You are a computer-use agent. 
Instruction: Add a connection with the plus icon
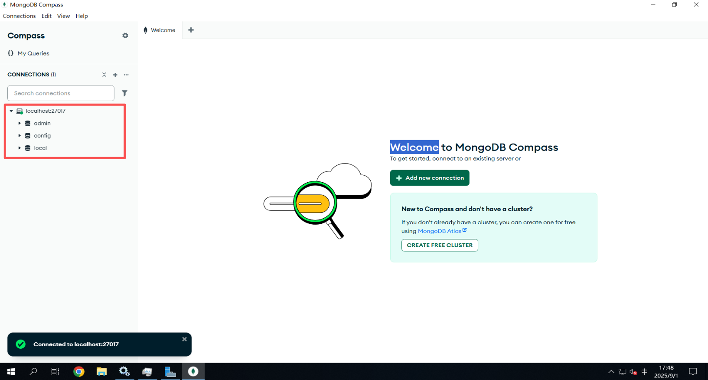(115, 75)
